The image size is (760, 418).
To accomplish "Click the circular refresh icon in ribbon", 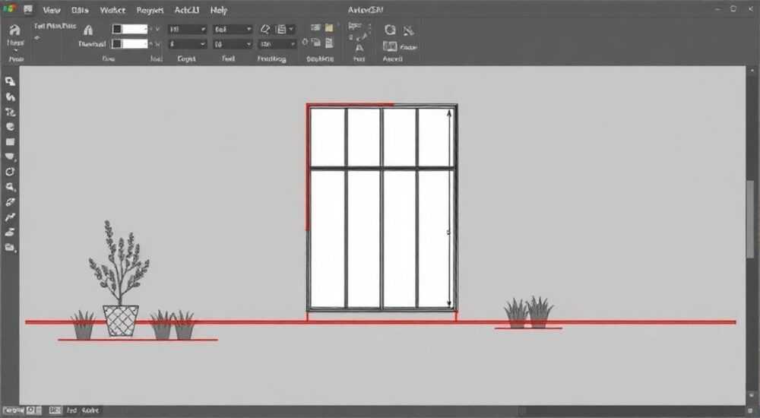I will click(390, 30).
